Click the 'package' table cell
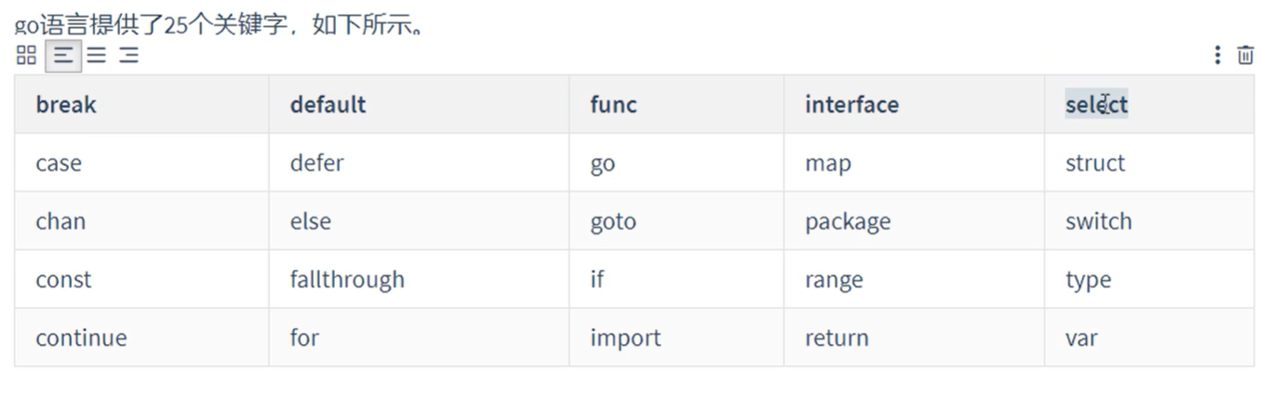The width and height of the screenshot is (1271, 397). click(x=914, y=221)
